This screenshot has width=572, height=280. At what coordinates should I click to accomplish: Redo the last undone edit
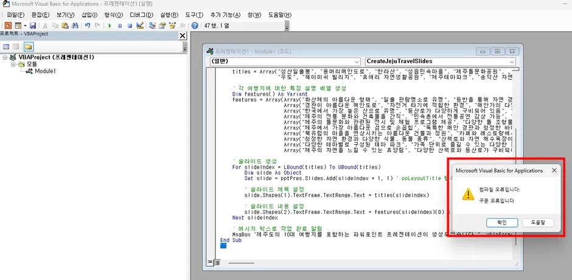coord(97,26)
